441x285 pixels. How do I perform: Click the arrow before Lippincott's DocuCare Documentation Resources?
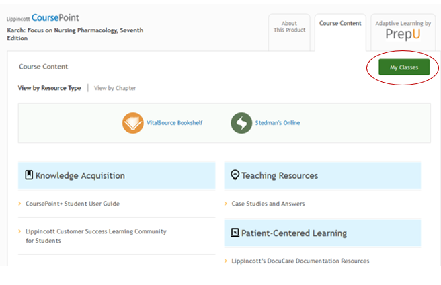point(226,261)
